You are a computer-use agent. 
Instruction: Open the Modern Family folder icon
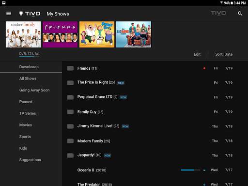point(71,141)
